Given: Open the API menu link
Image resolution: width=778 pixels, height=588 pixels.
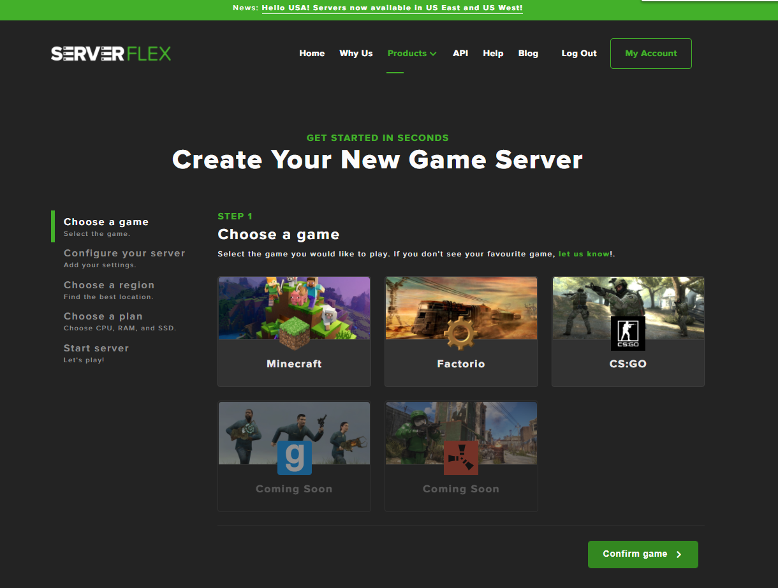Looking at the screenshot, I should pos(460,54).
